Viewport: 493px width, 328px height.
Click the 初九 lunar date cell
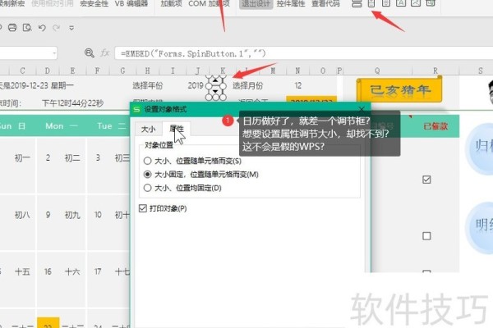(x=72, y=215)
